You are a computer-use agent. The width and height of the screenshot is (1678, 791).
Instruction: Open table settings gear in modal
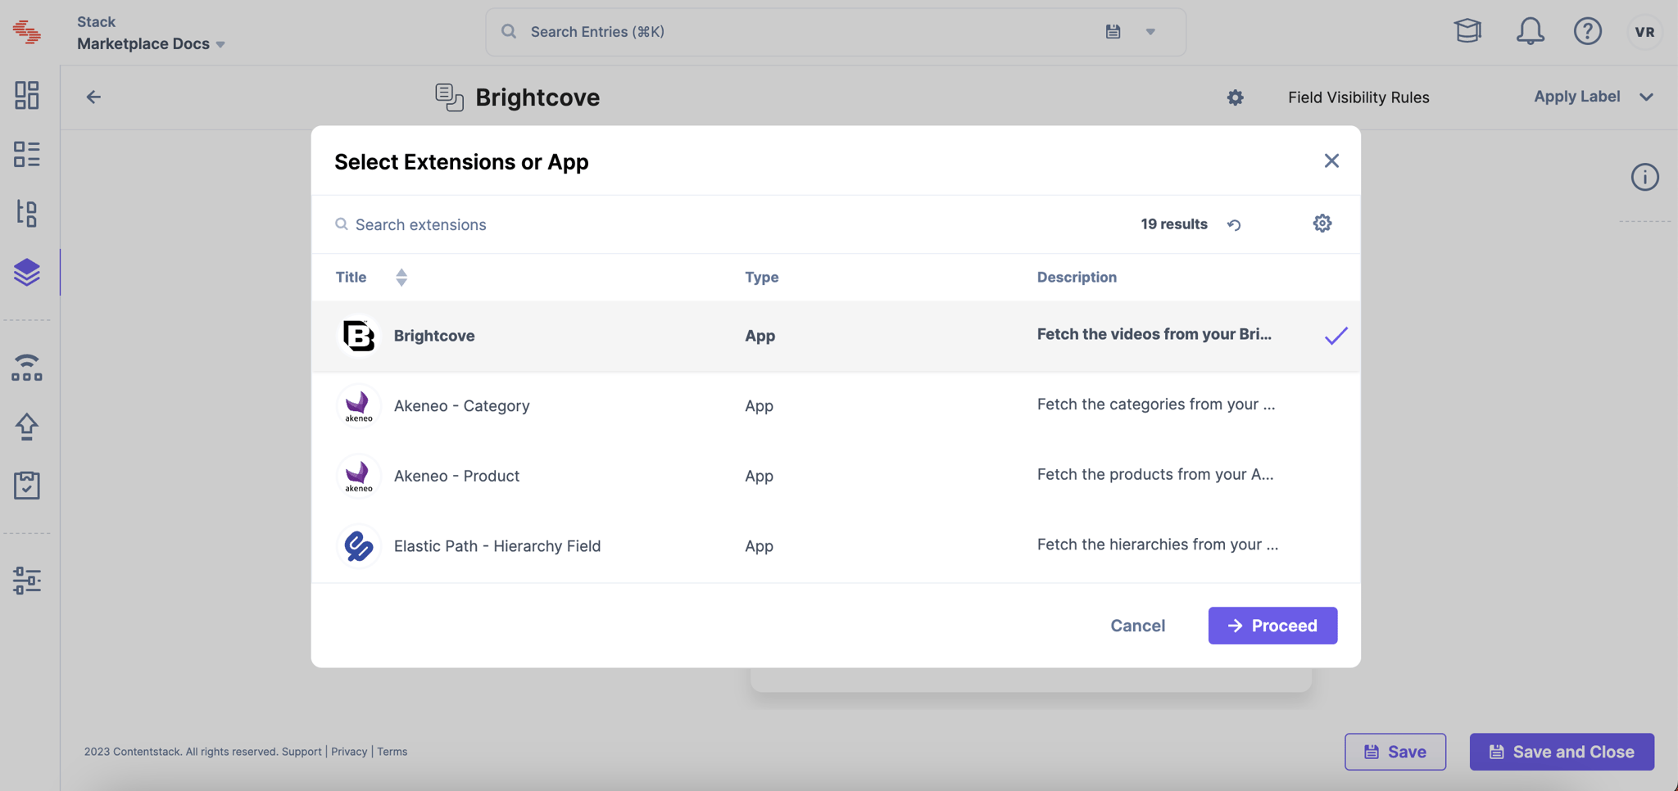1322,224
